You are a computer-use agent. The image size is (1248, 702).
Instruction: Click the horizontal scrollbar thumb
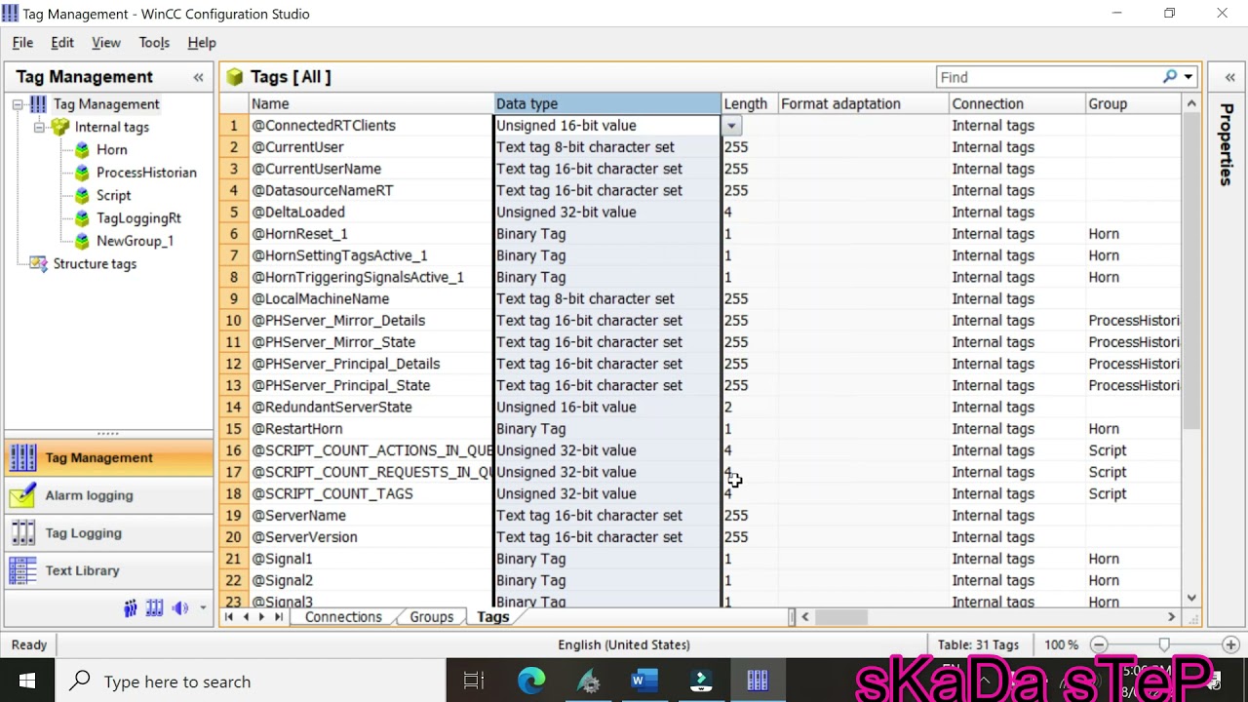[x=841, y=617]
